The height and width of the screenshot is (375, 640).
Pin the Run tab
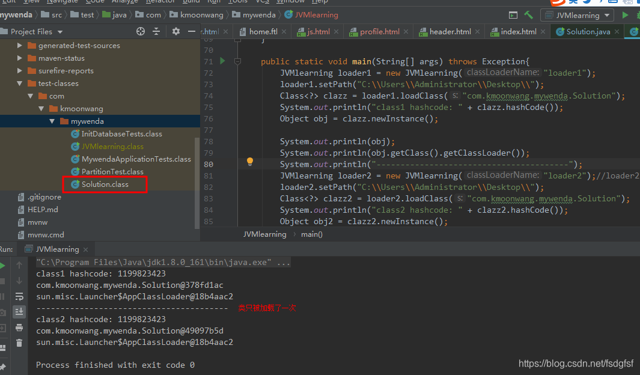[3, 367]
